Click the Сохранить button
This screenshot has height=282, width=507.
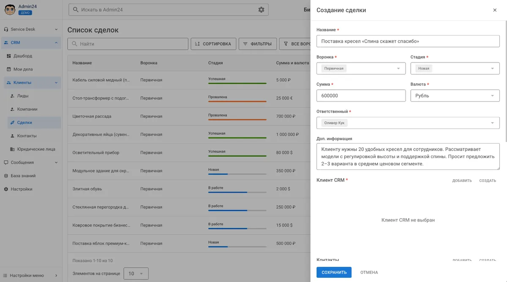tap(334, 272)
